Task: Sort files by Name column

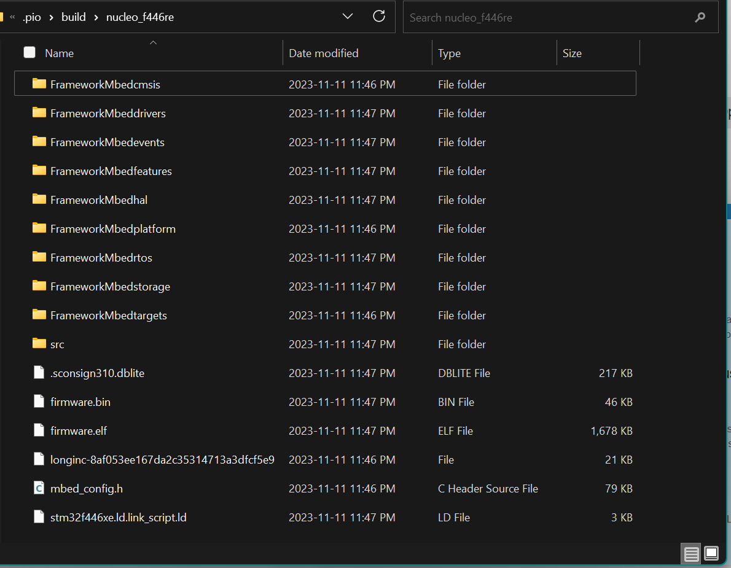Action: click(59, 53)
